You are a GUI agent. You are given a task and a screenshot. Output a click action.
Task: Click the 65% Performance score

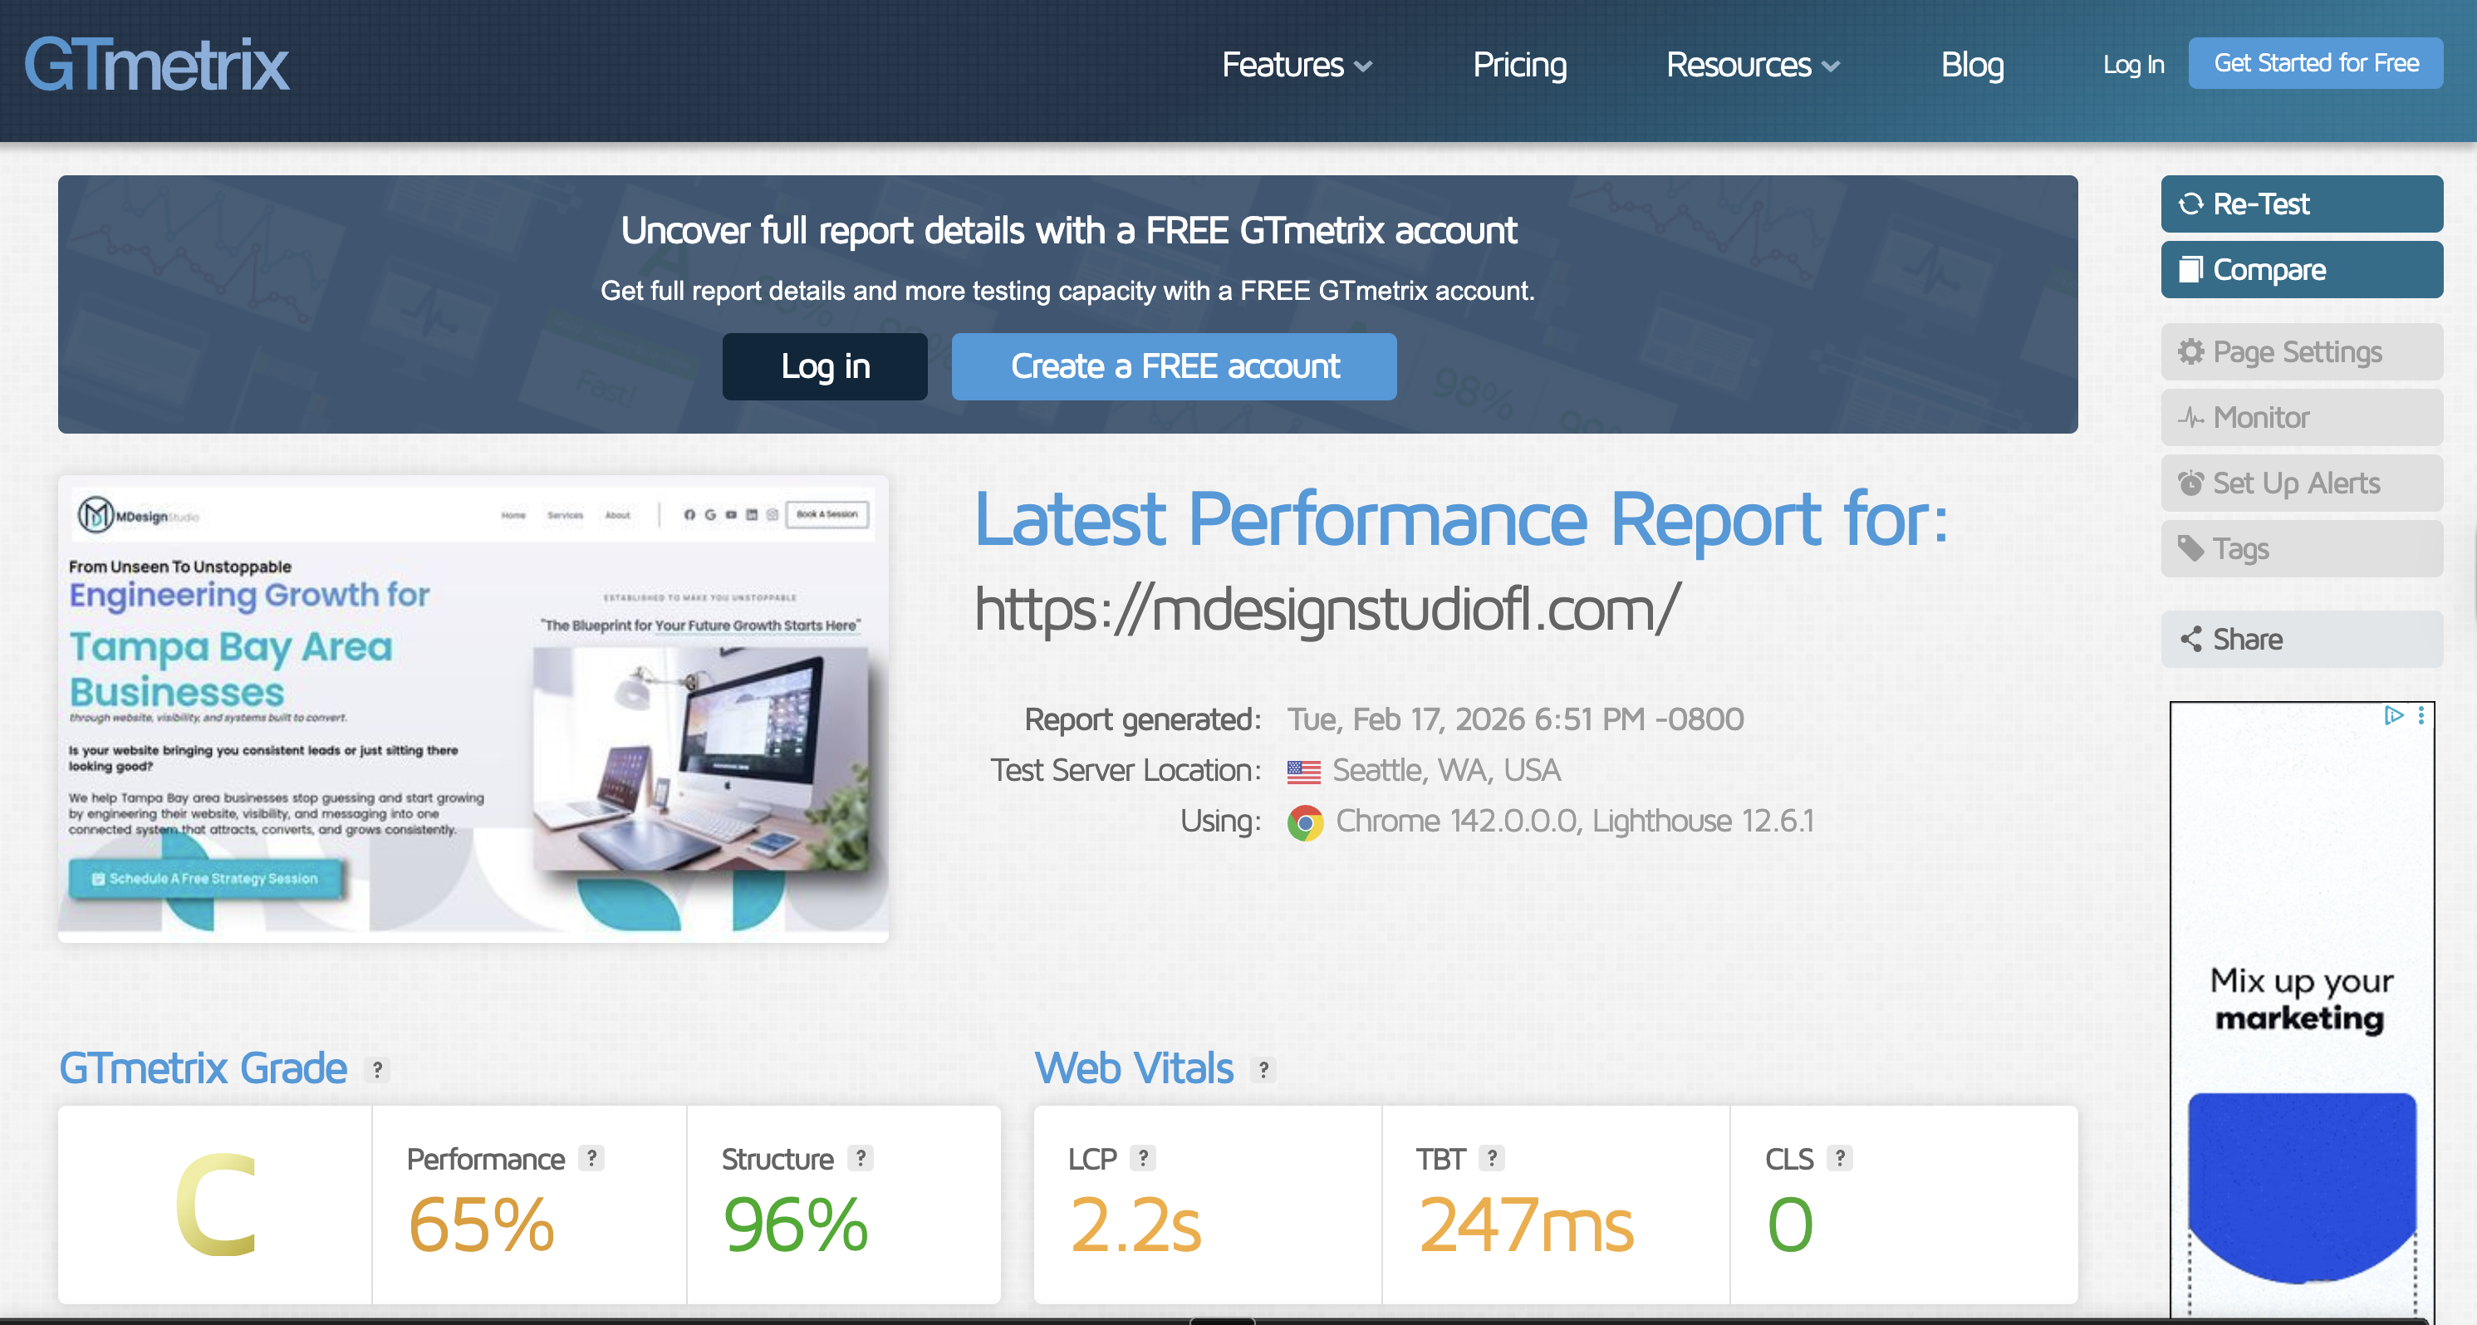tap(481, 1225)
